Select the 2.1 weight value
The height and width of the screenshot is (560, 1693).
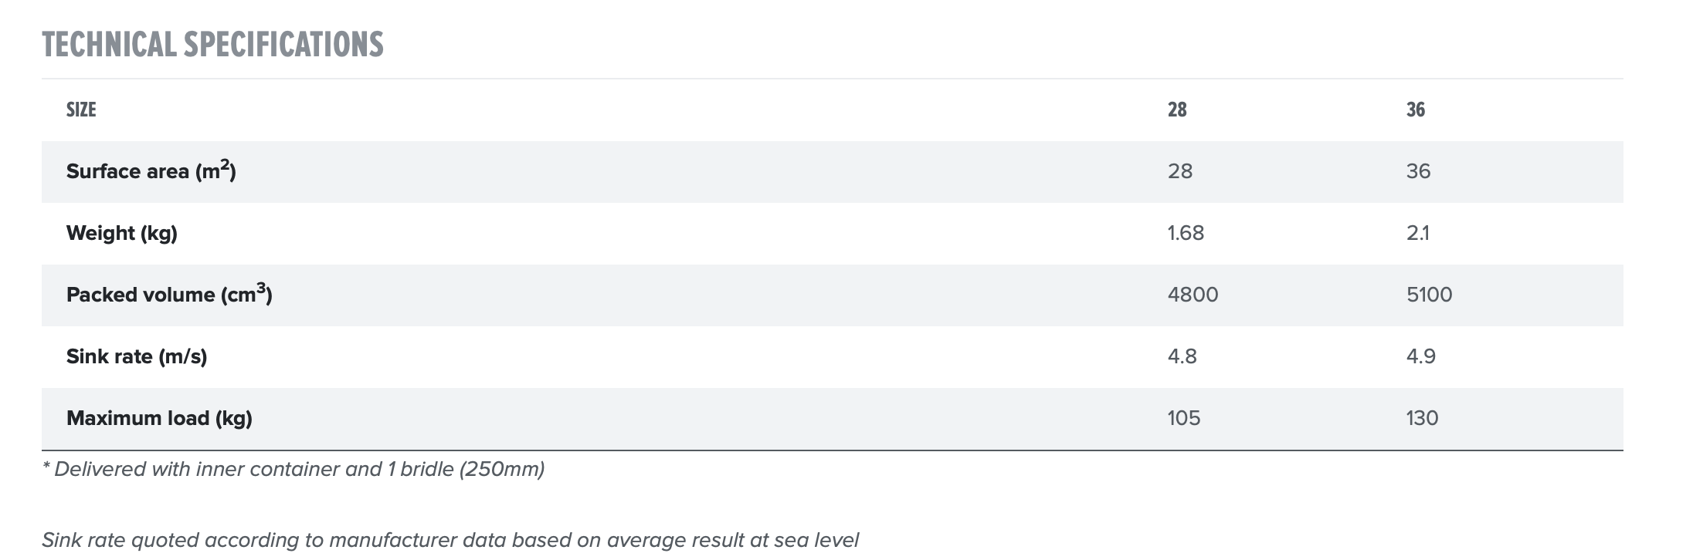[1417, 233]
